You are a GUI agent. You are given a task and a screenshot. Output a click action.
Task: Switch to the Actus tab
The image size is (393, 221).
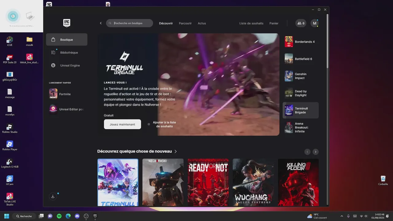202,23
